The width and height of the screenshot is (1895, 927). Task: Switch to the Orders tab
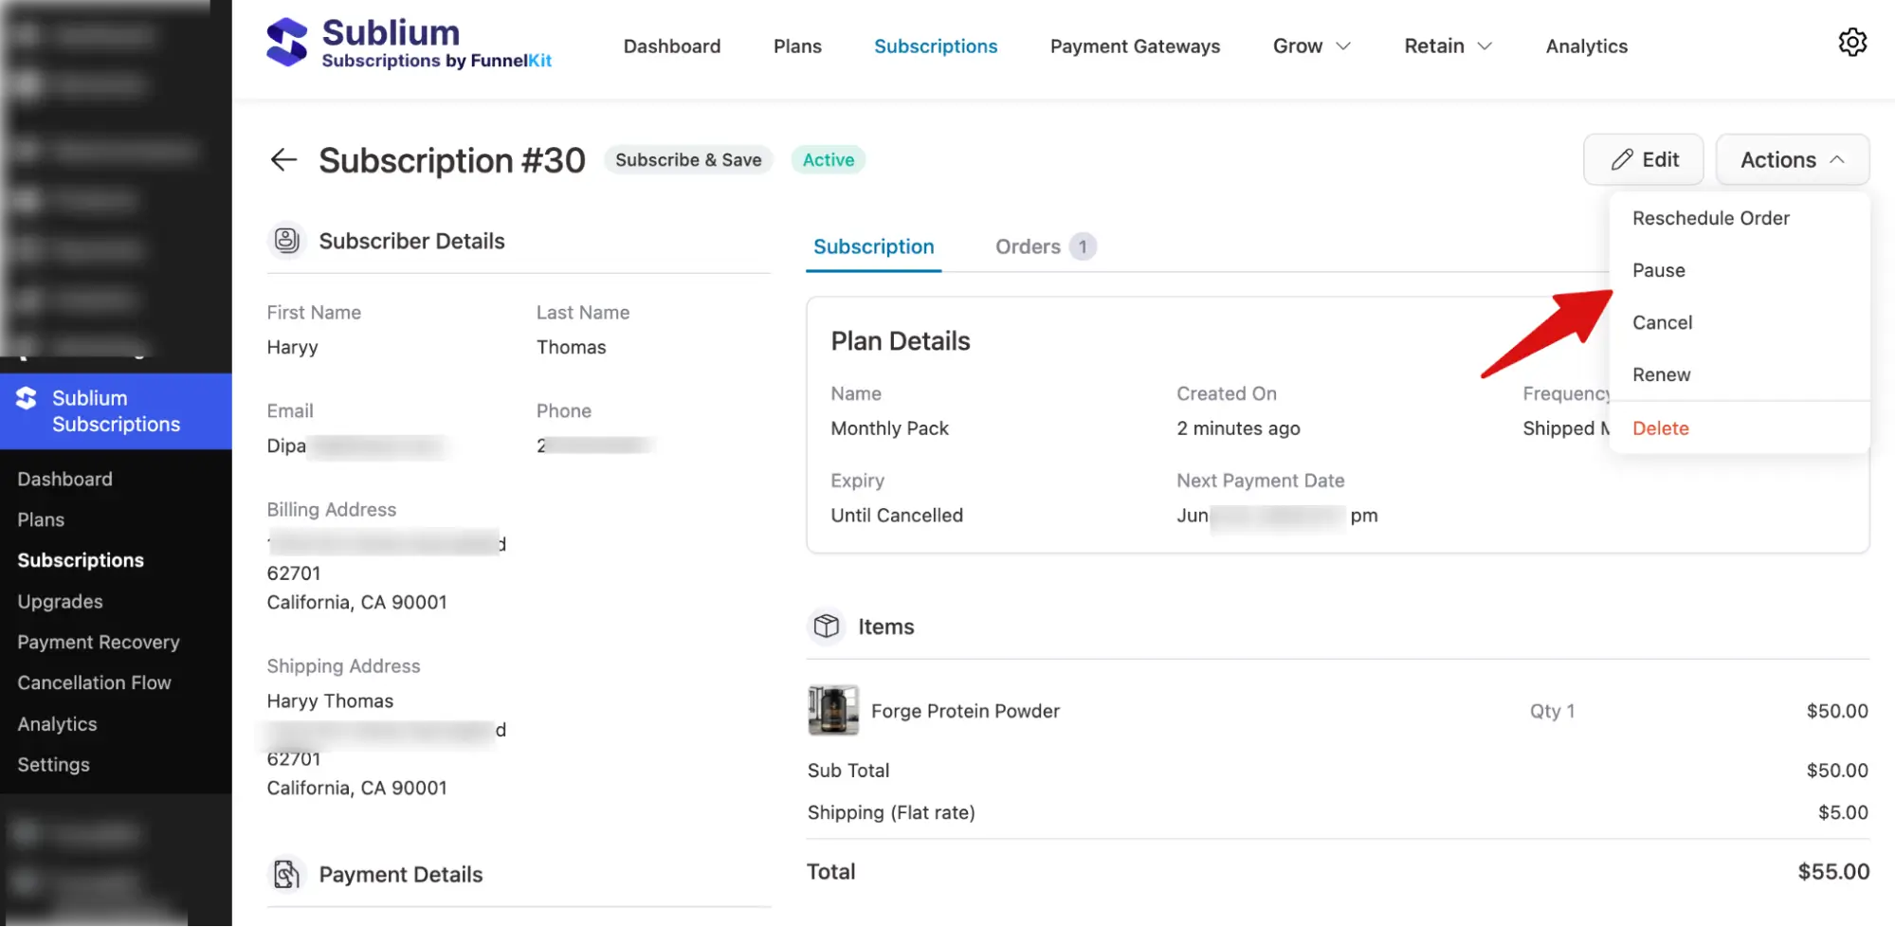point(1046,246)
